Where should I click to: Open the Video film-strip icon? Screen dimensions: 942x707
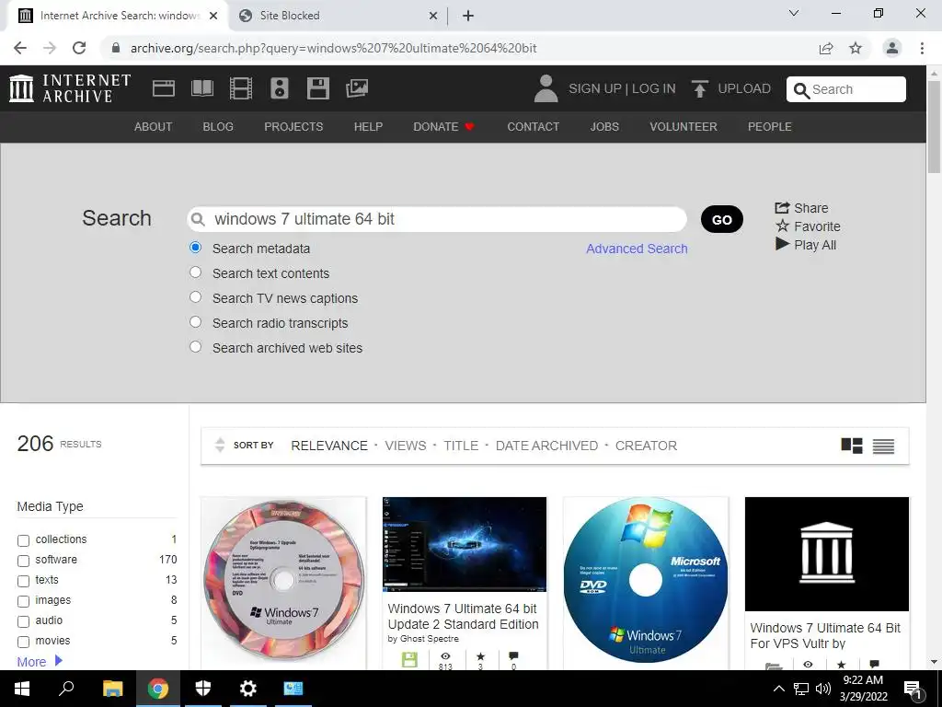pos(241,88)
